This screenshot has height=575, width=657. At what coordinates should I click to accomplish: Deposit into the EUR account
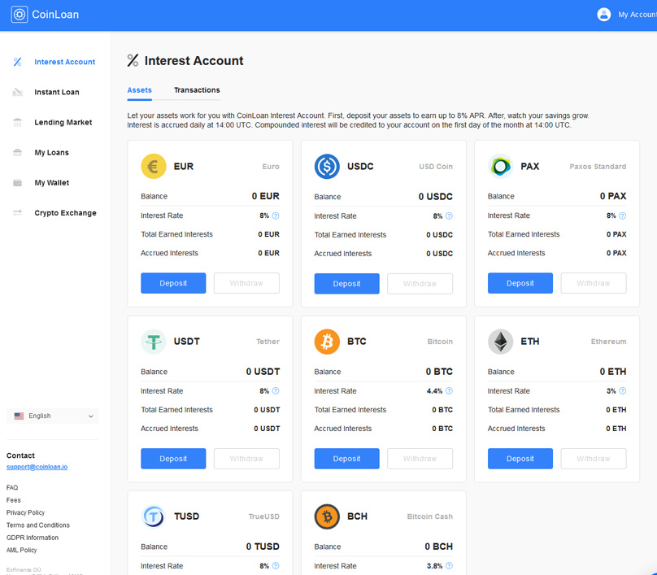(x=173, y=283)
